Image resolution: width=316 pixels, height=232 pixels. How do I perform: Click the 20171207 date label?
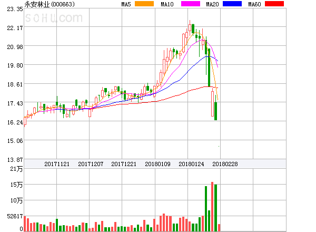point(91,164)
